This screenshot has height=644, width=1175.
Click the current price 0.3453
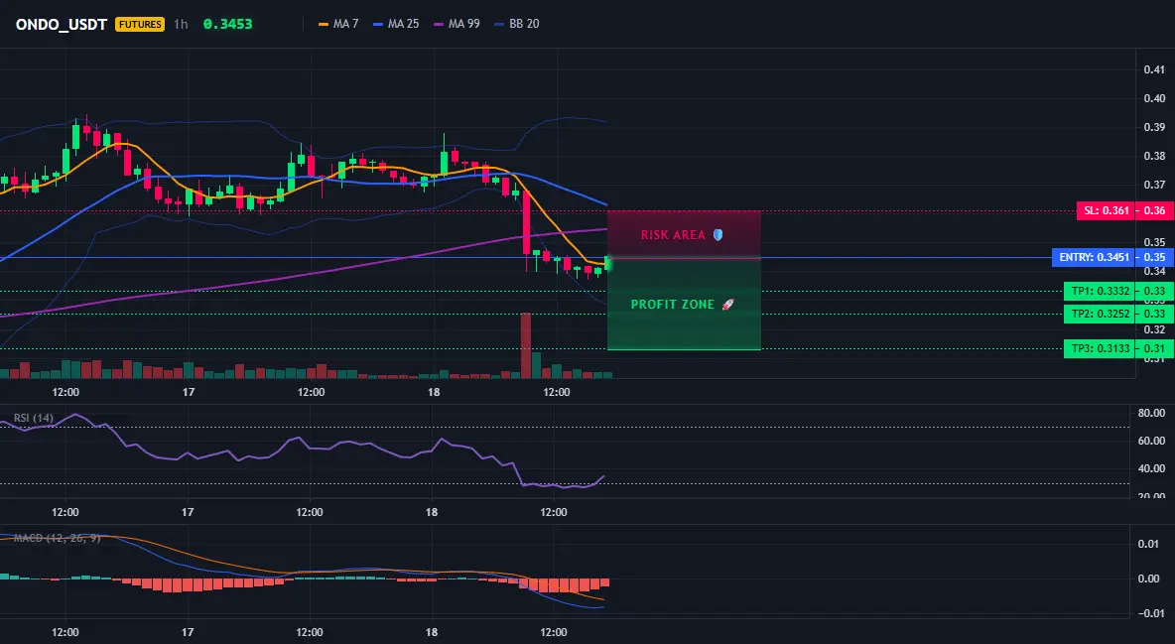point(228,24)
